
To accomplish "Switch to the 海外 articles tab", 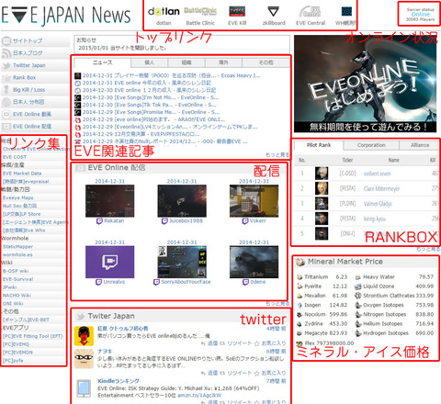I will (x=223, y=62).
